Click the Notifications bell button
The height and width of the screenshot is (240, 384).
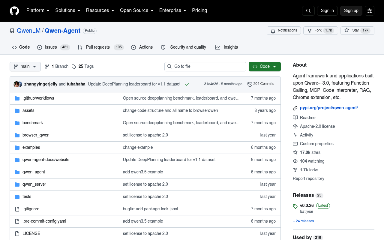coord(284,31)
